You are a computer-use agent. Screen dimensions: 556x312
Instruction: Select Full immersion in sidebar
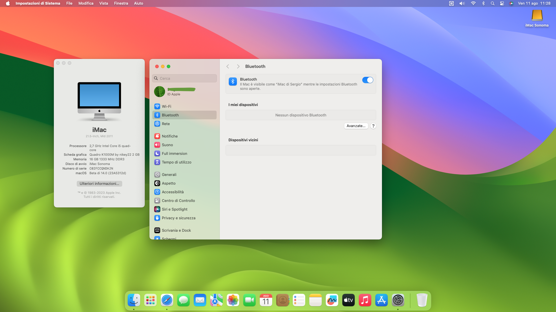[x=174, y=153]
